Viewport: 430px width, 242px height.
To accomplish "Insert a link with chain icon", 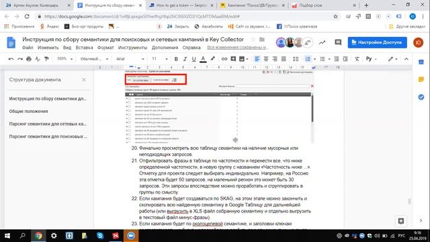I will coord(224,59).
